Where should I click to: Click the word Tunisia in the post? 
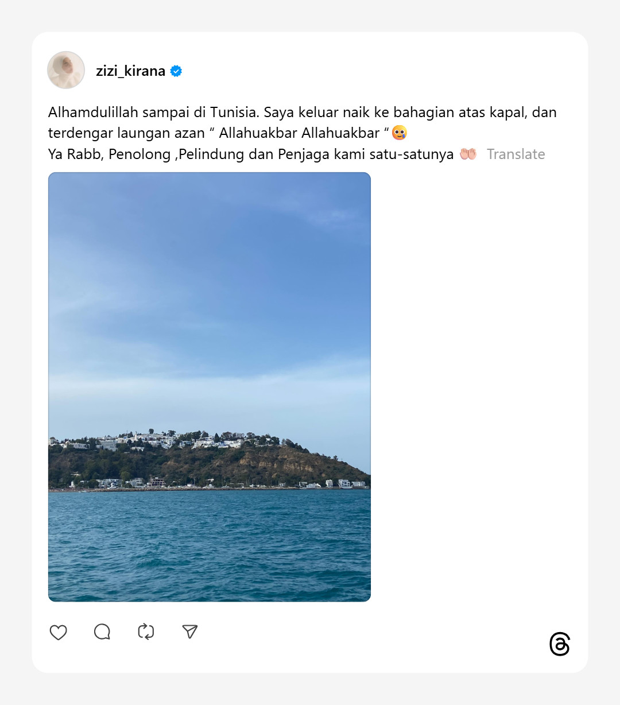234,112
